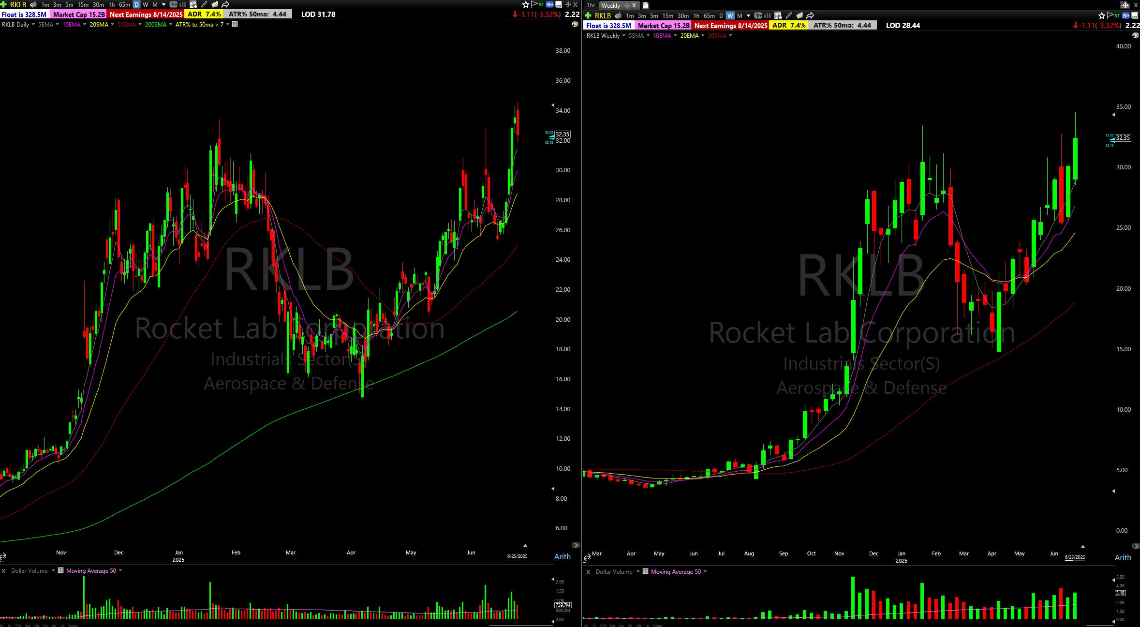Click the star favorite icon on daily chart
This screenshot has height=627, width=1140.
(x=526, y=4)
